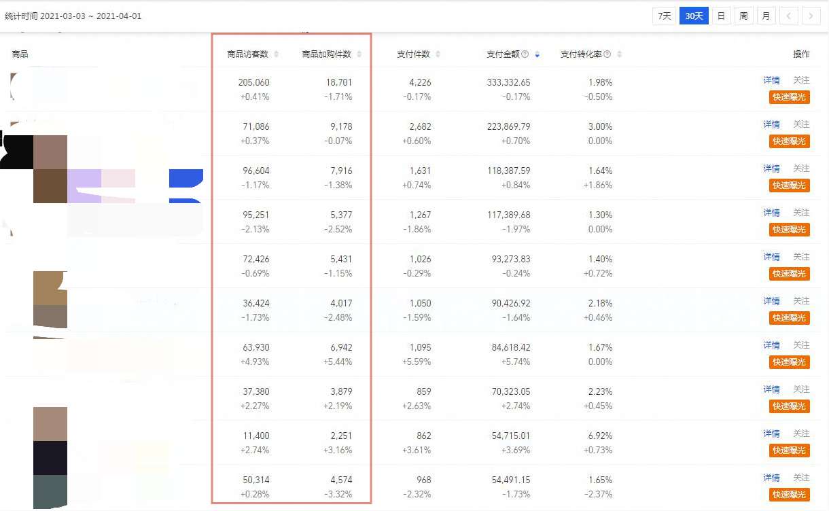The width and height of the screenshot is (829, 511).
Task: Sort by 商品加购件数 column arrows
Action: [x=359, y=54]
